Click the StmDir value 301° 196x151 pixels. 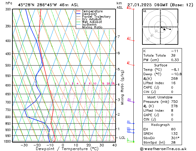175,138
